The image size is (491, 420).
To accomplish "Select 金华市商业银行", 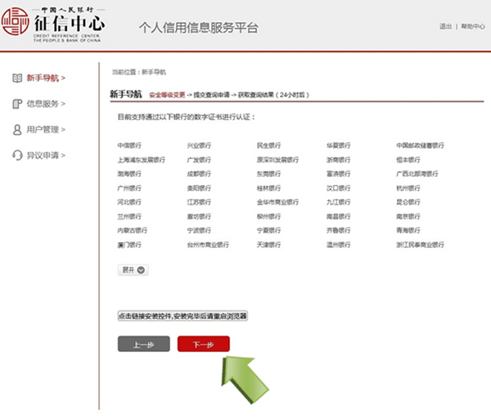I will 277,202.
